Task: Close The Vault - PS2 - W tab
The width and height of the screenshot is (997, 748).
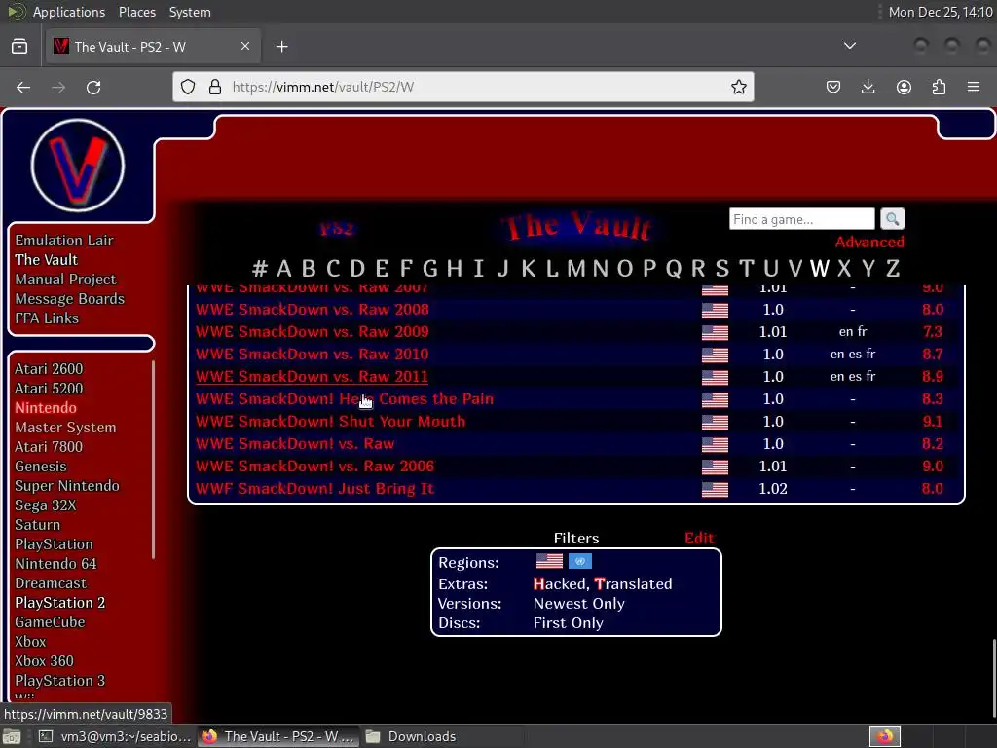Action: click(244, 46)
